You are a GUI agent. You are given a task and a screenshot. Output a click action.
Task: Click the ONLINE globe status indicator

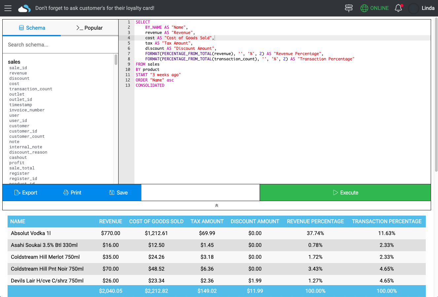(x=374, y=8)
